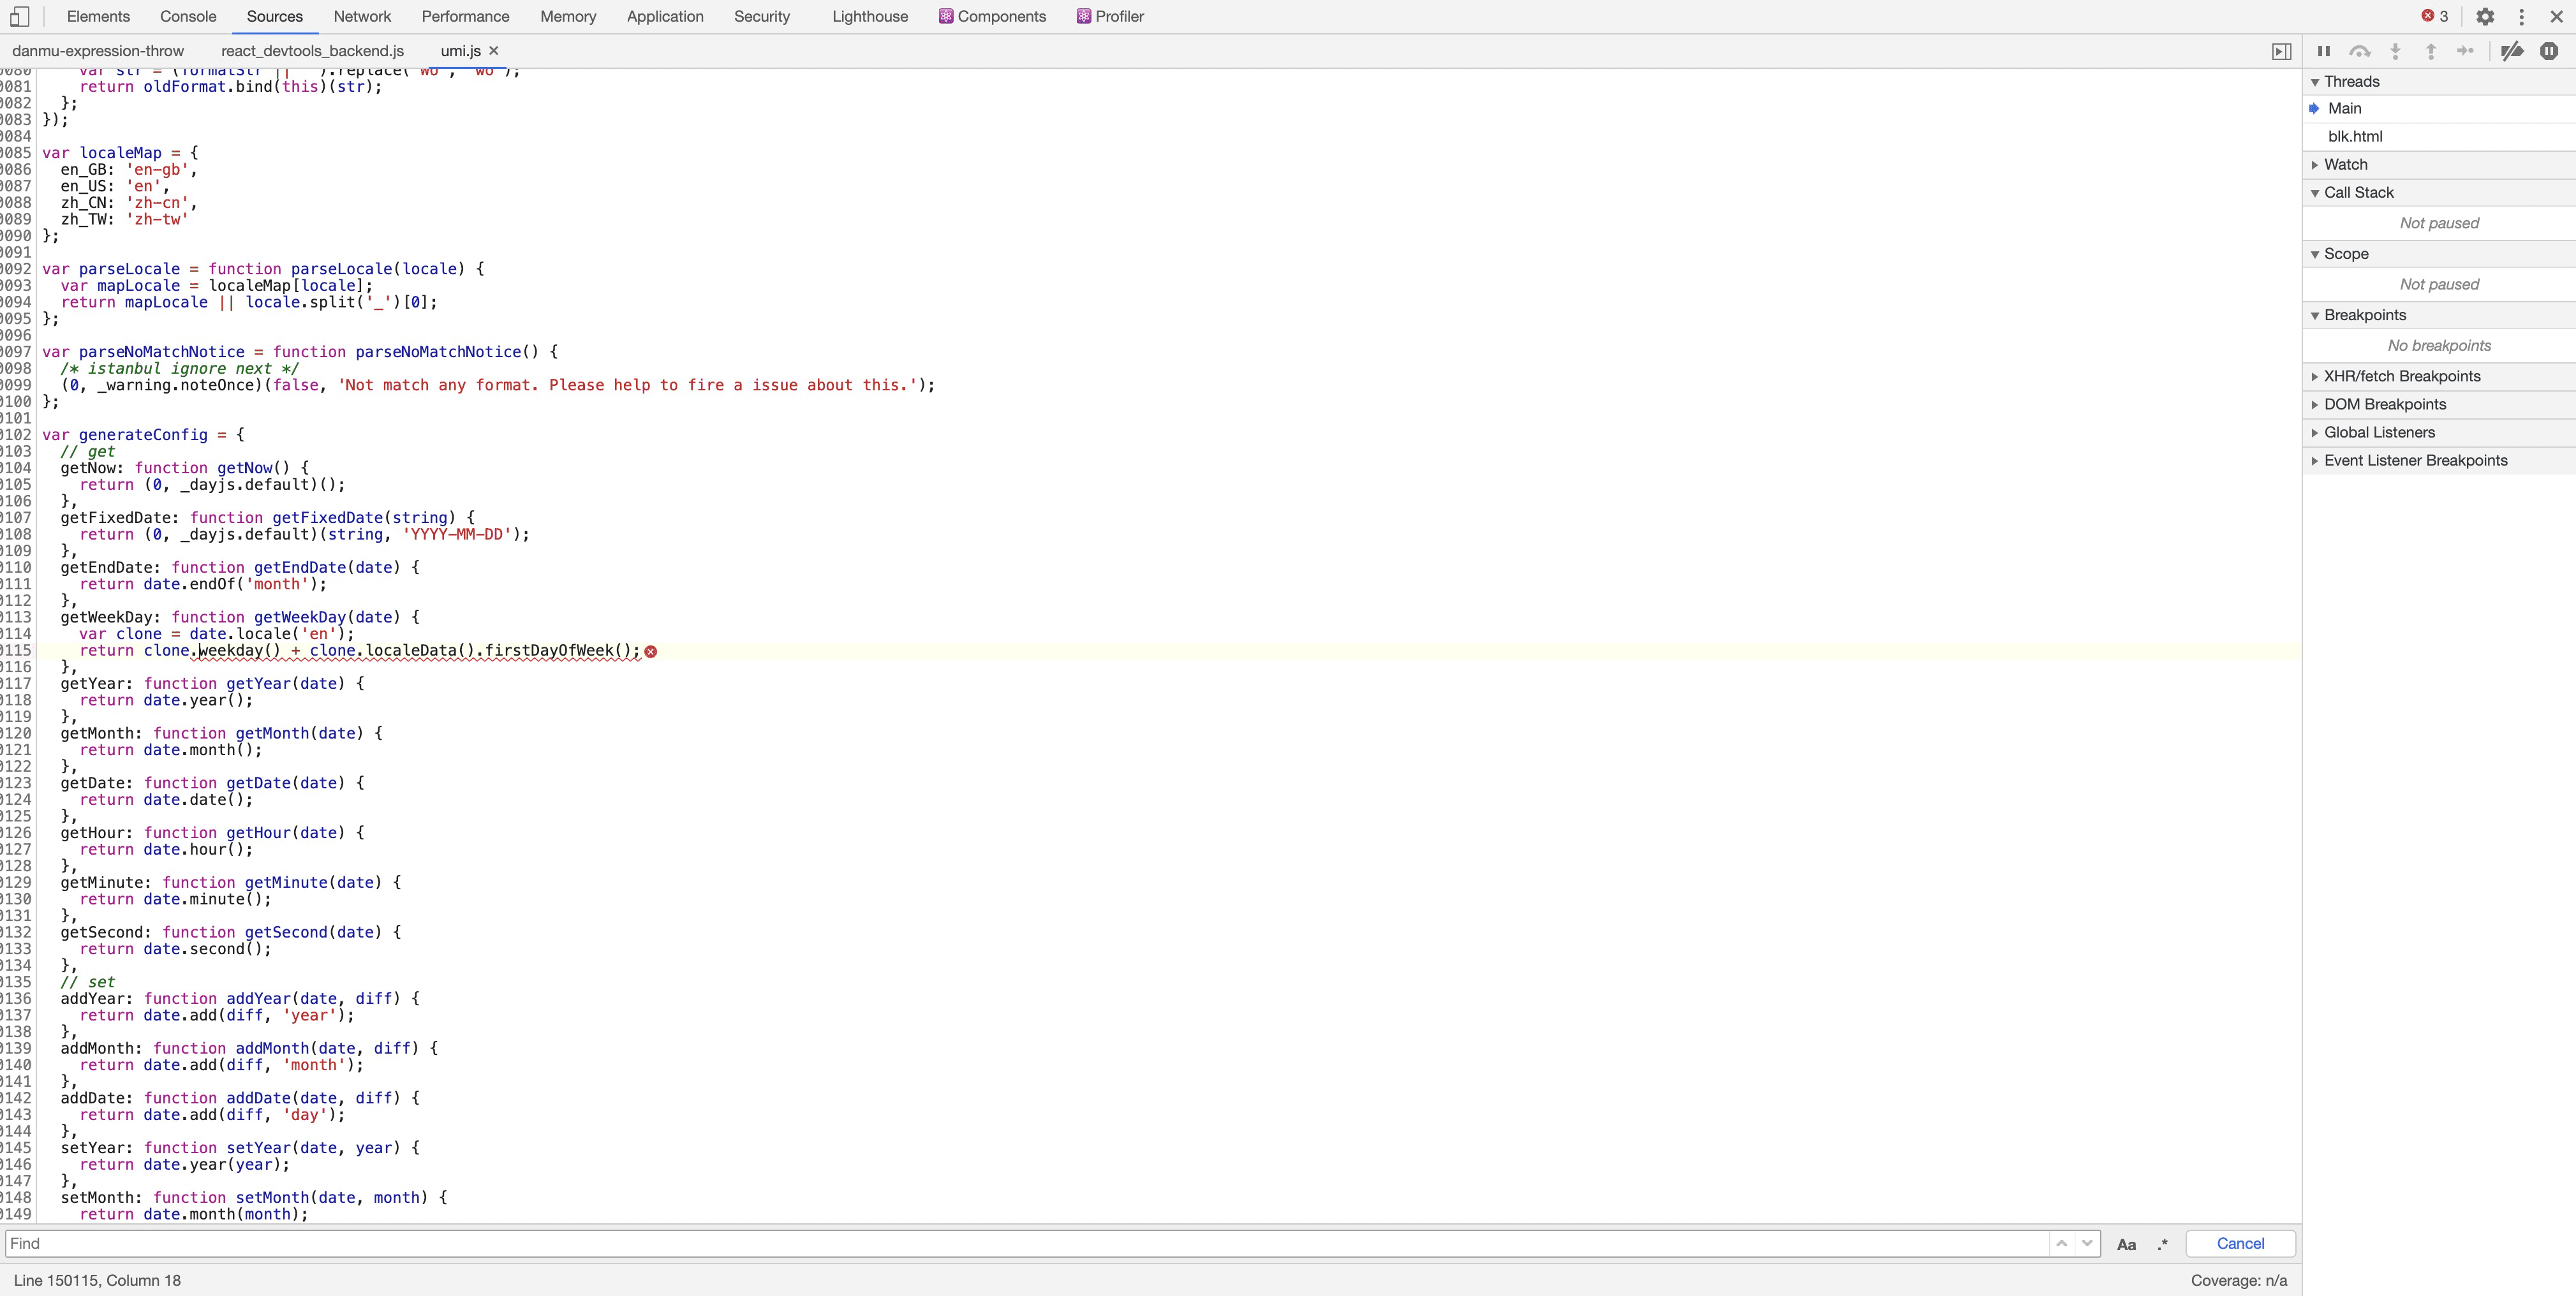
Task: Collapse the Call Stack section
Action: tap(2358, 192)
